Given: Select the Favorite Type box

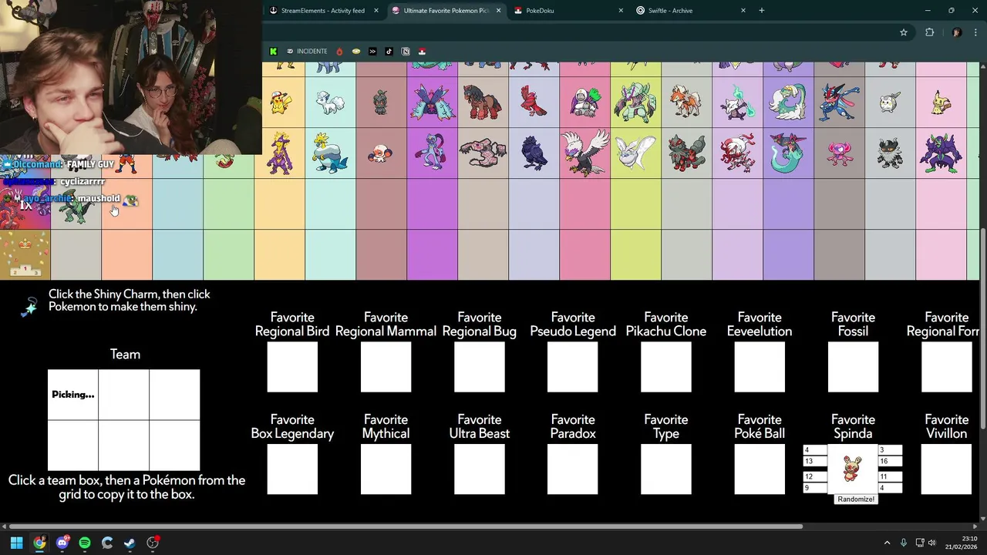Looking at the screenshot, I should pyautogui.click(x=666, y=469).
